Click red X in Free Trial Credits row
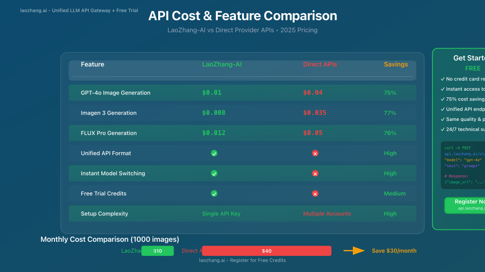The height and width of the screenshot is (272, 485). click(315, 194)
